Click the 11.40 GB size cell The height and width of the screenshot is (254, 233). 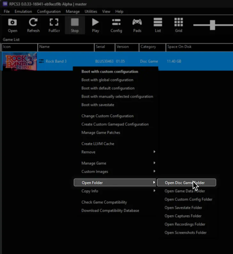tap(174, 61)
